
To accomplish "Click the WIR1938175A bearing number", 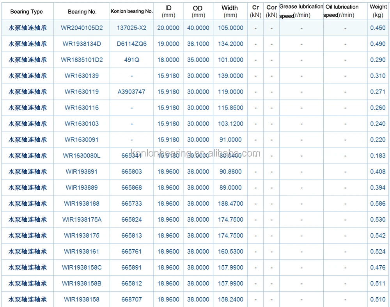I will [x=82, y=220].
